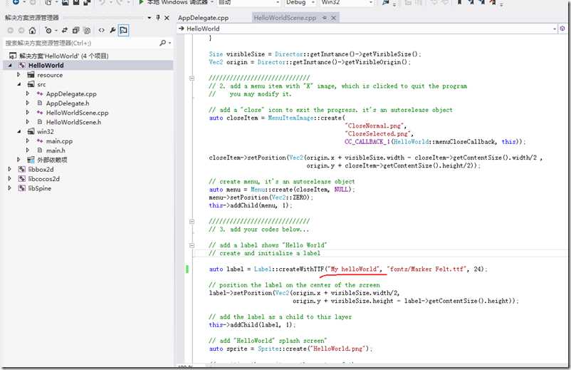Click the libcocos2d project icon
Viewport: 571px width, 370px height.
coord(22,179)
